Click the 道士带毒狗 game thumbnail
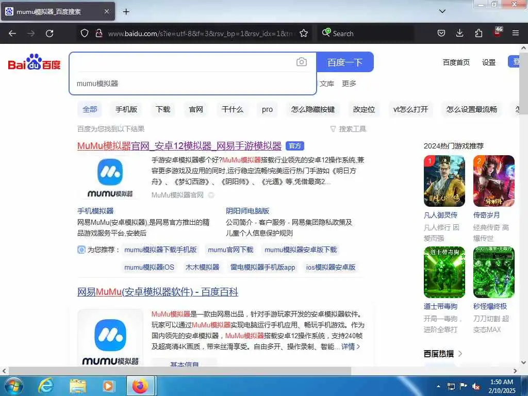Viewport: 528px width, 396px height. coord(444,272)
